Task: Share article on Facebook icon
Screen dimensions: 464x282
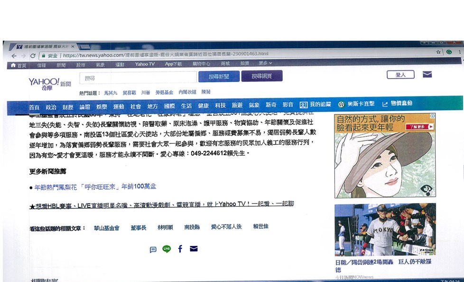Action: click(180, 249)
